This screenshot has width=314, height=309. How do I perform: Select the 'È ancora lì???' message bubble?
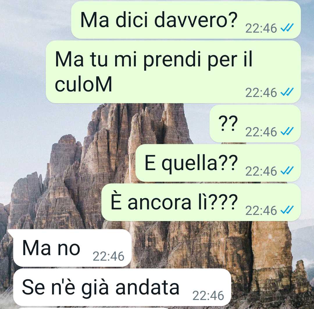[201, 202]
